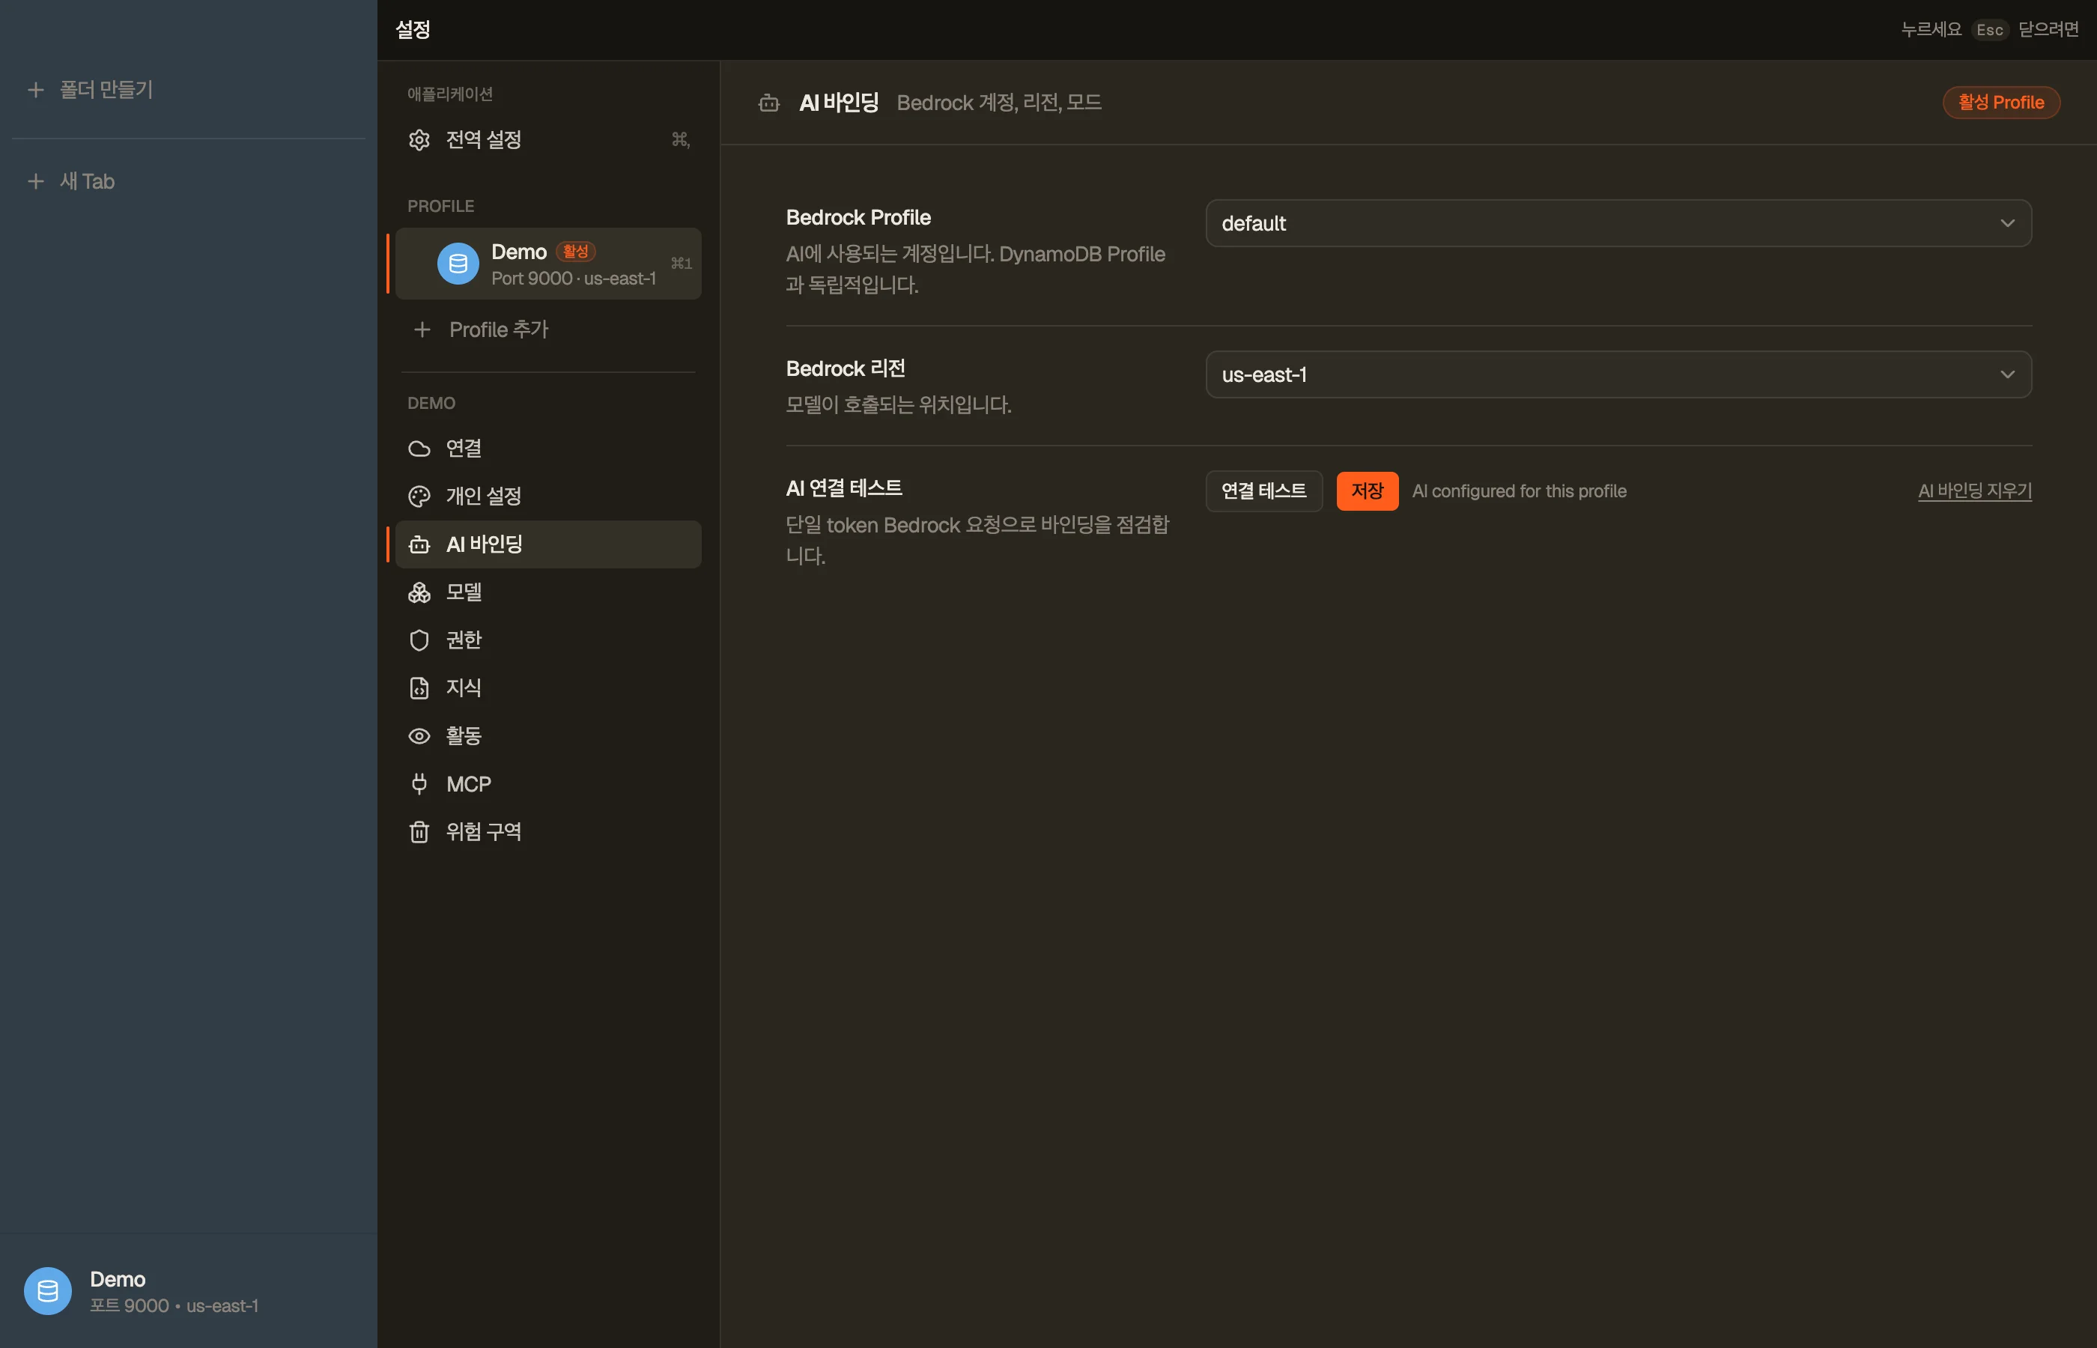Open the Bedrock 리전 dropdown showing us-east-1

click(x=1618, y=374)
